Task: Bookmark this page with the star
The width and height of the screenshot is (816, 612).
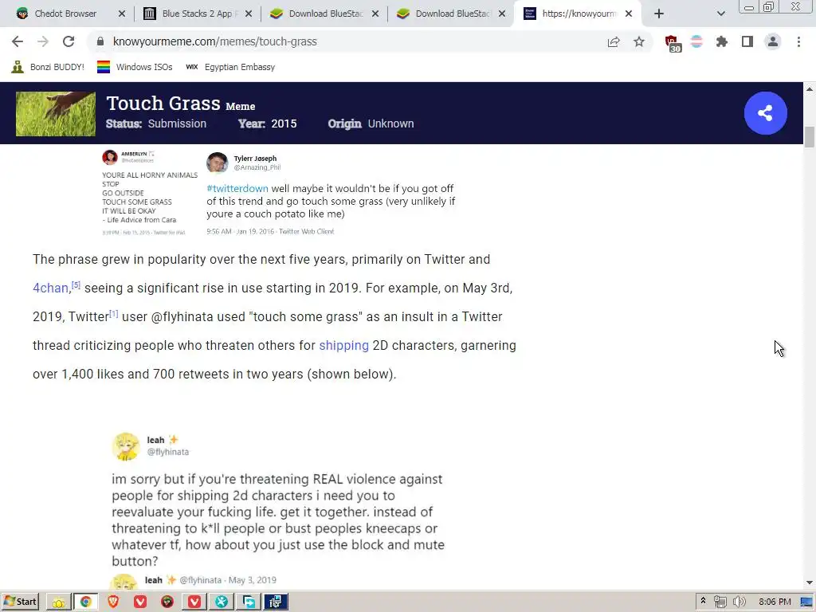Action: [x=639, y=41]
